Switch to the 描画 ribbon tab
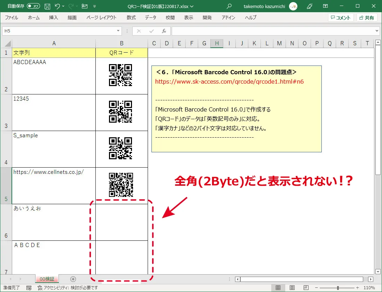The height and width of the screenshot is (292, 382). 72,17
